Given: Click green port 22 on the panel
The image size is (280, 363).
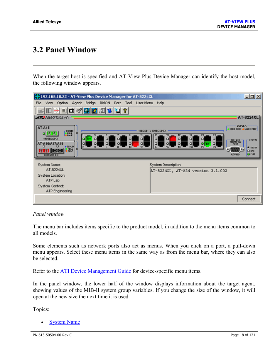Looking at the screenshot, I should pyautogui.click(x=208, y=144).
